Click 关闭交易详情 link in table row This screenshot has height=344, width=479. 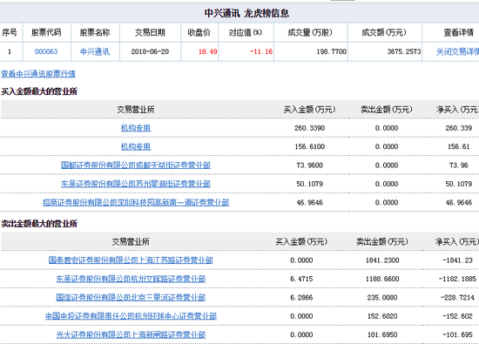pyautogui.click(x=457, y=51)
